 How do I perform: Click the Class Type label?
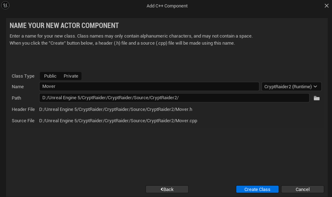[23, 76]
